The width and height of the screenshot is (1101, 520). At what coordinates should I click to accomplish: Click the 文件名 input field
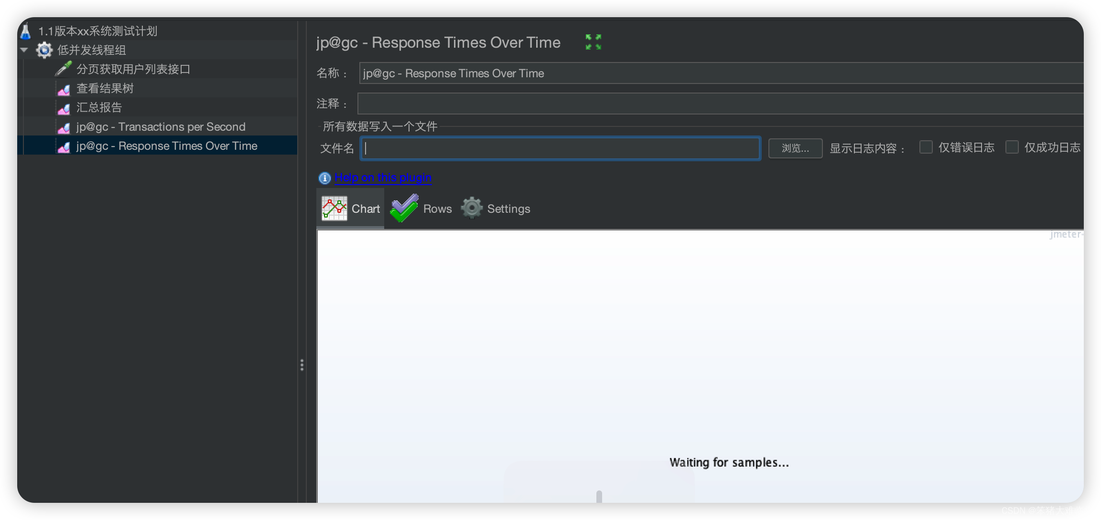click(x=561, y=147)
